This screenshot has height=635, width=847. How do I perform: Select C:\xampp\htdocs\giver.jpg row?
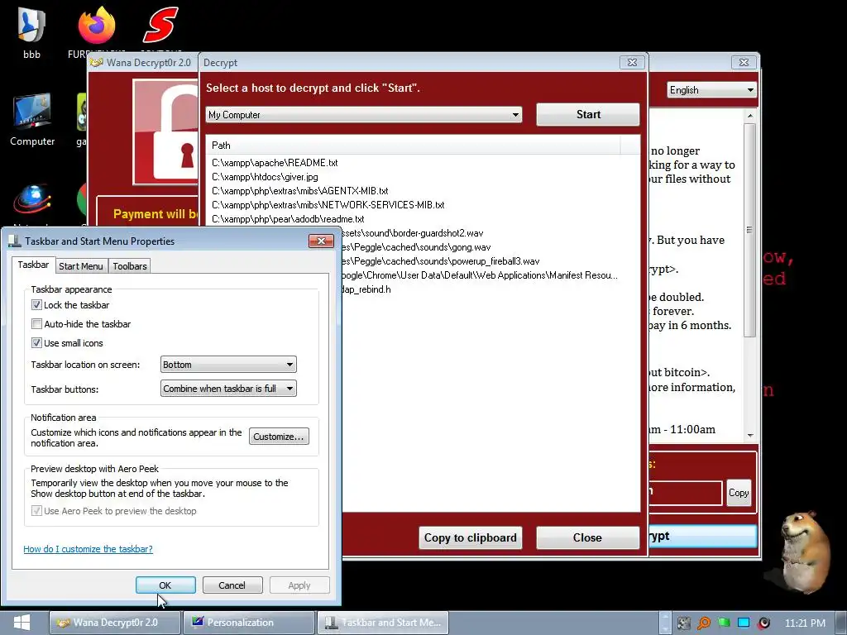[265, 177]
